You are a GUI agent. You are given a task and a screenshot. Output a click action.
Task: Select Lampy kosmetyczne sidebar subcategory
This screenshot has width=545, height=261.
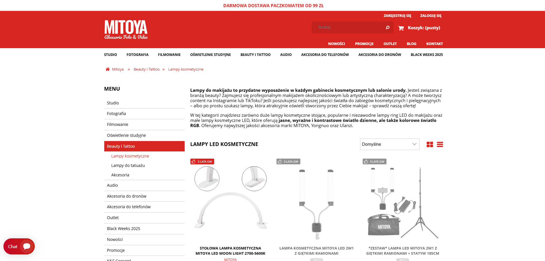coord(130,156)
